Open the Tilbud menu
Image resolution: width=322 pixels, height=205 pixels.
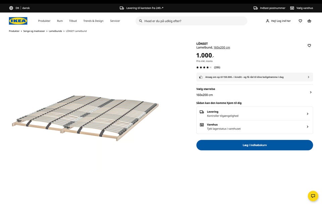tap(73, 21)
